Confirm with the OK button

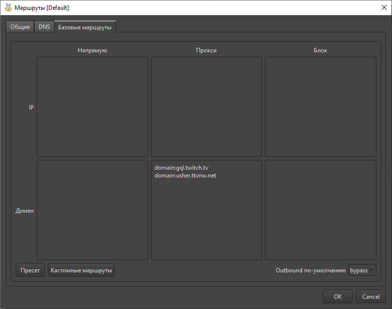pos(337,296)
